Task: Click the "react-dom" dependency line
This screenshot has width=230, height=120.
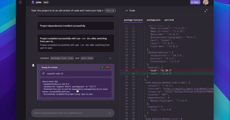Action: [x=164, y=46]
